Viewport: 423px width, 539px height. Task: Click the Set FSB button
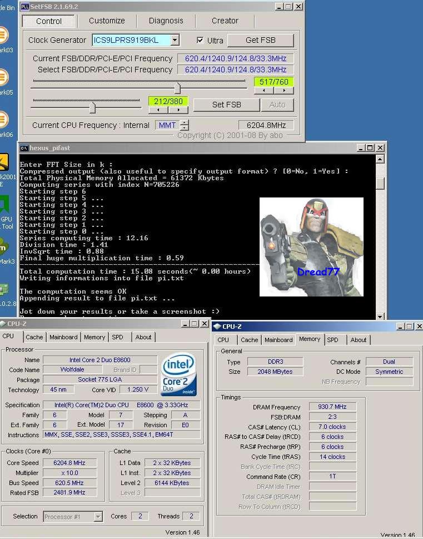[x=226, y=105]
